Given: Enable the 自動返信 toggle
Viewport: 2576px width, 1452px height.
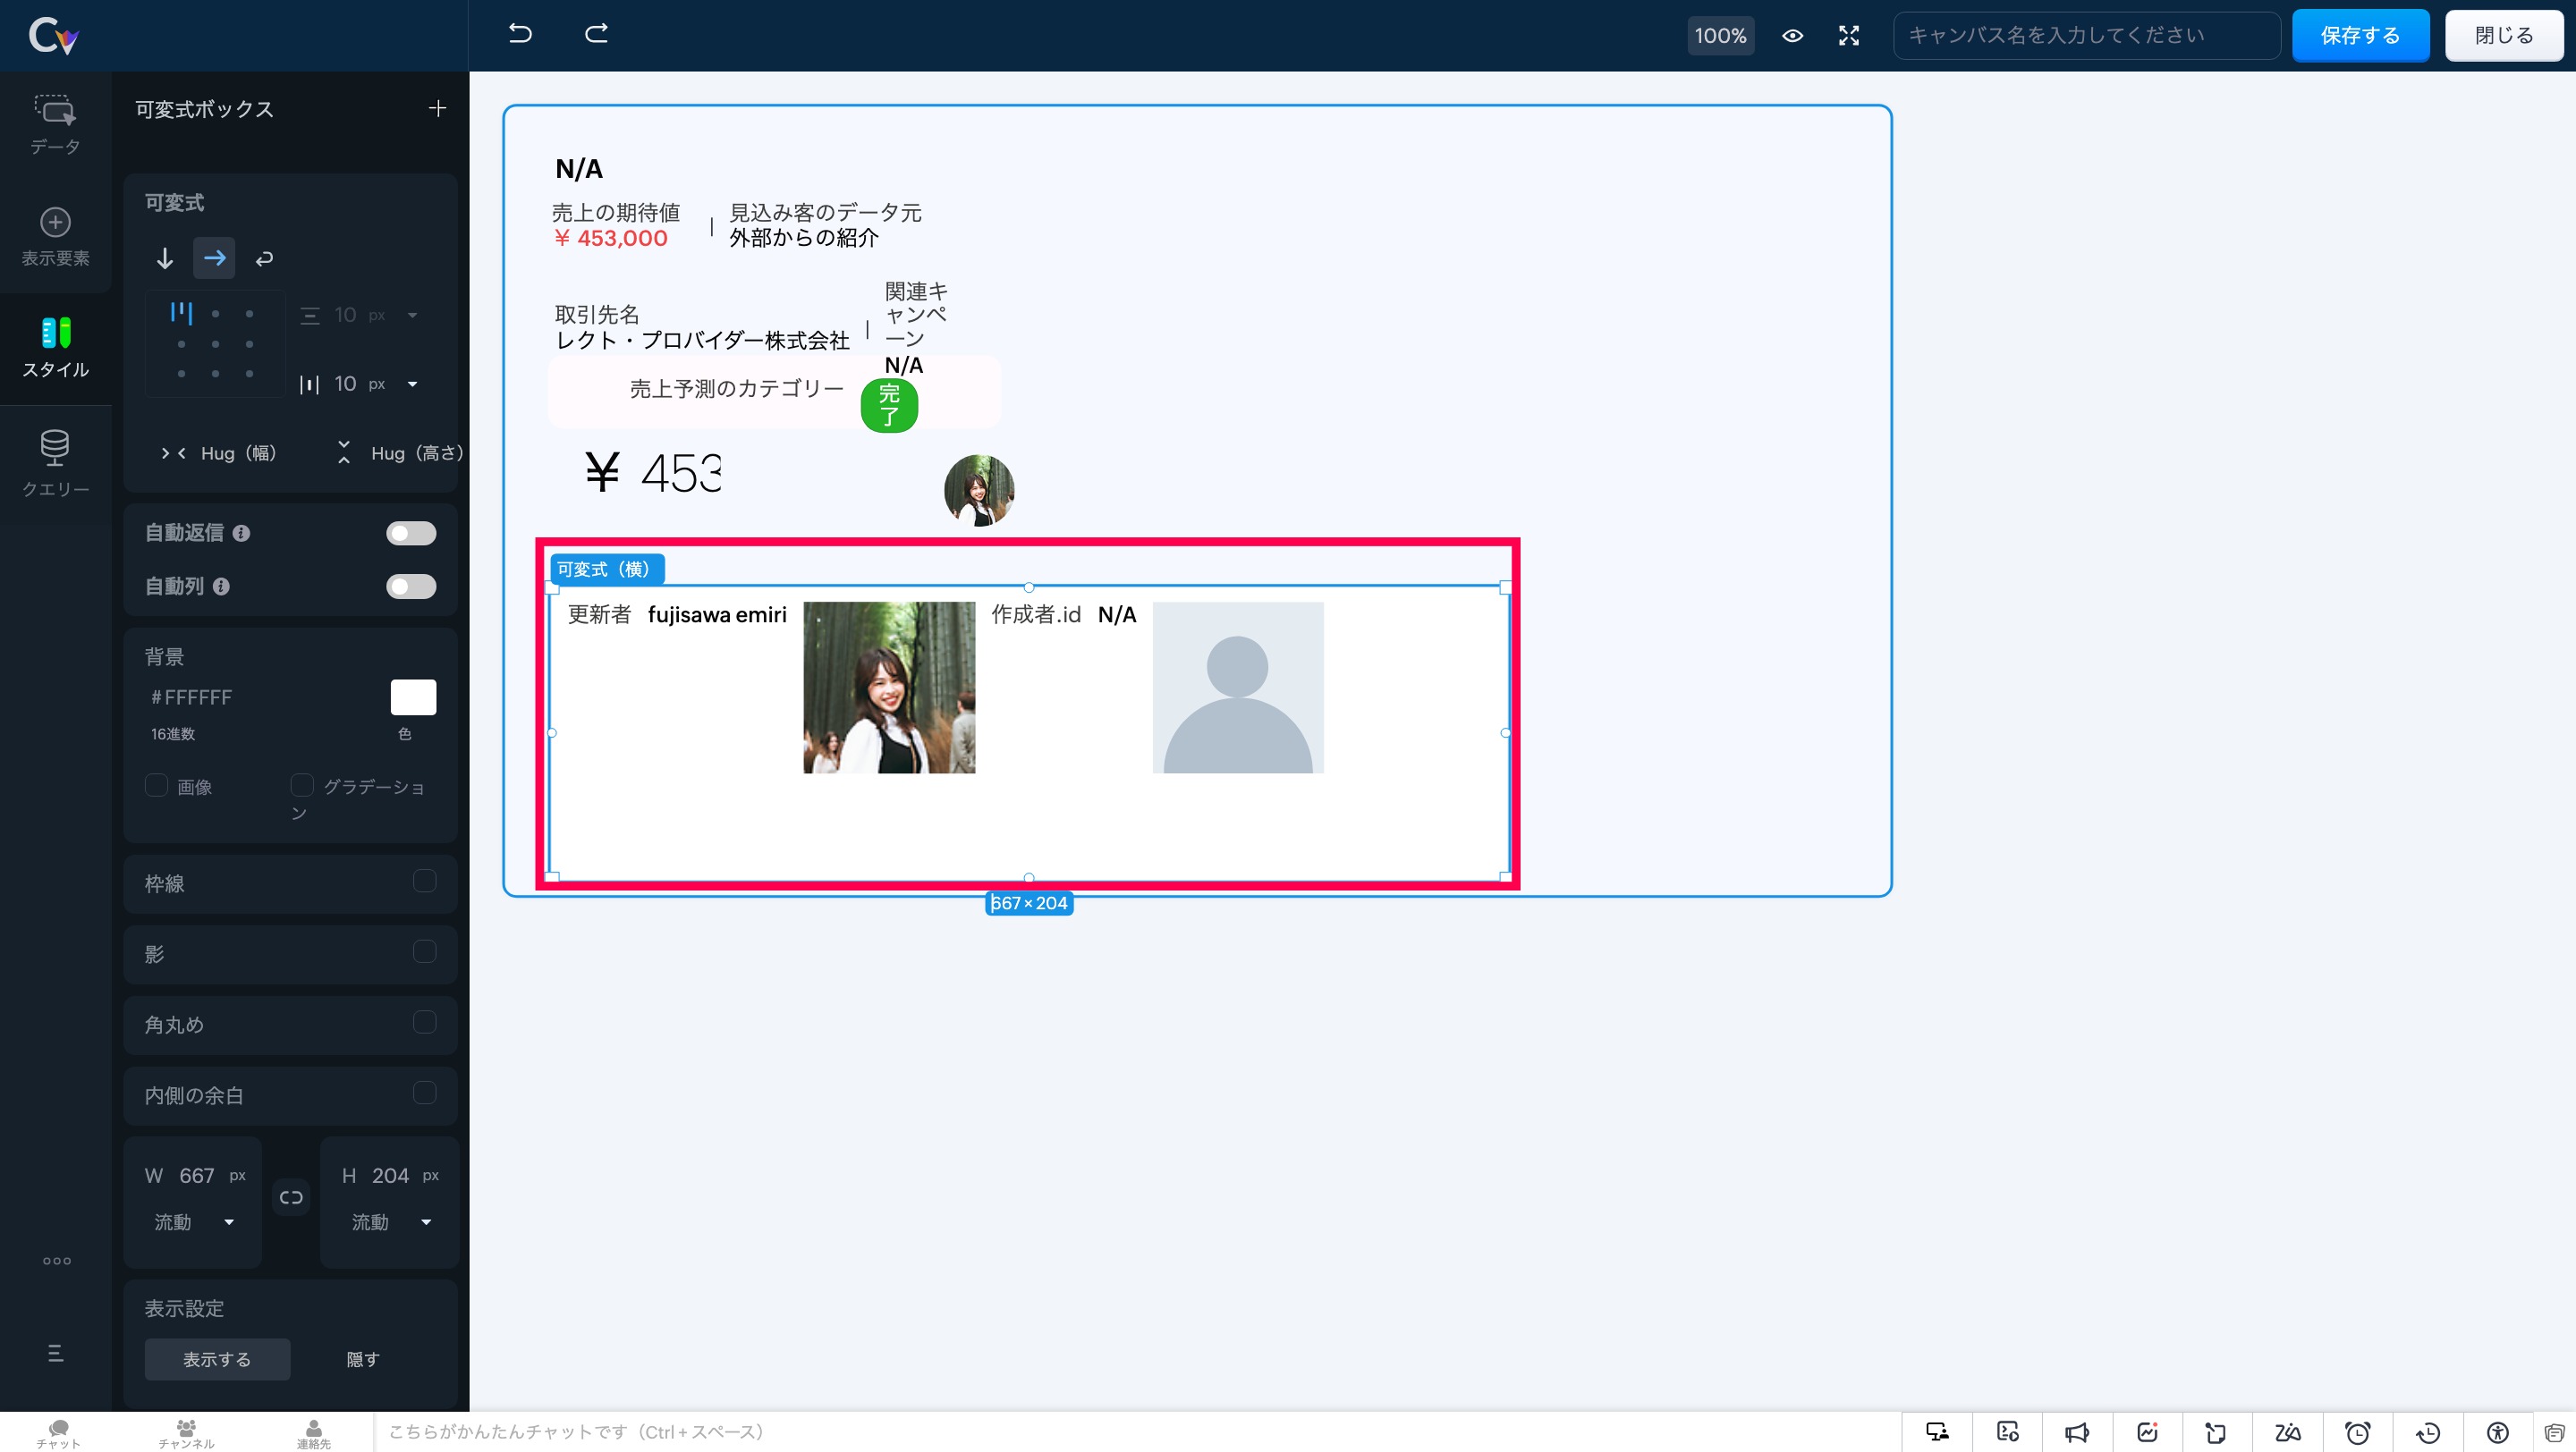Looking at the screenshot, I should click(x=411, y=533).
